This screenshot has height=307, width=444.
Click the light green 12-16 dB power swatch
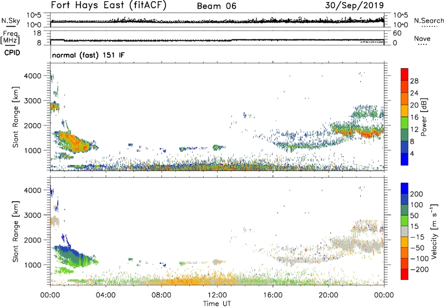pyautogui.click(x=405, y=122)
